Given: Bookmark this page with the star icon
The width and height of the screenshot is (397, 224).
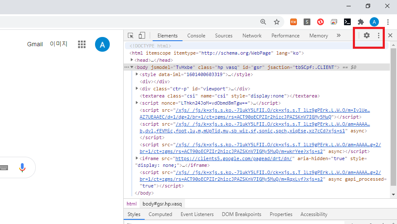Looking at the screenshot, I should tap(276, 22).
